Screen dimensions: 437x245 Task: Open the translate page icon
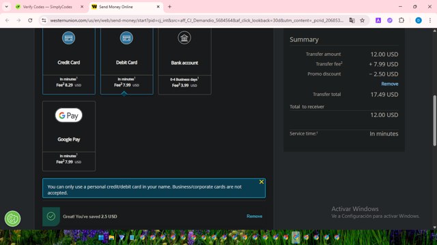pos(352,20)
